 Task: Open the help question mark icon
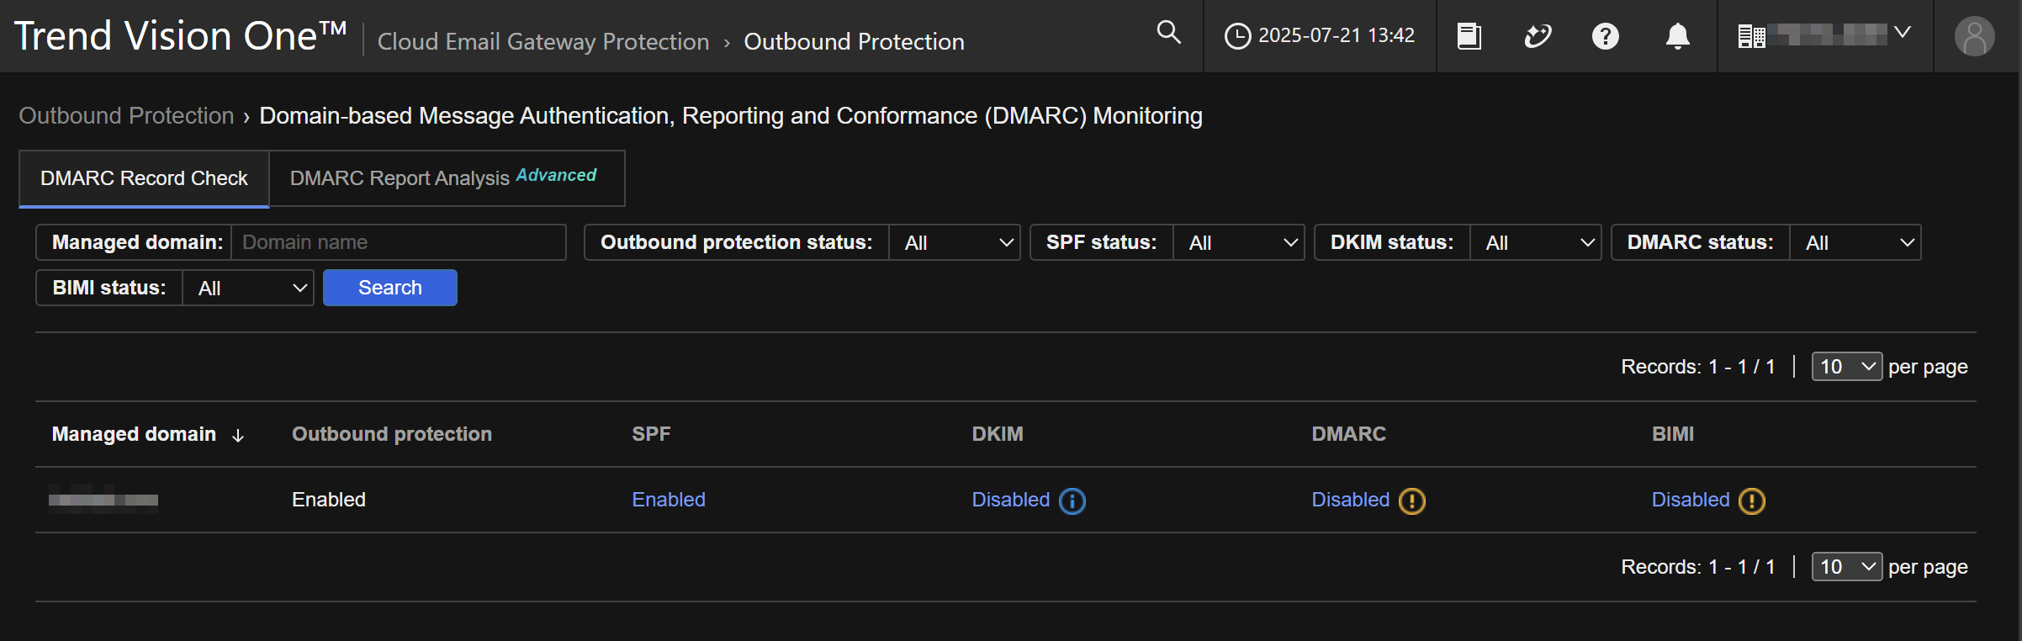pos(1605,36)
